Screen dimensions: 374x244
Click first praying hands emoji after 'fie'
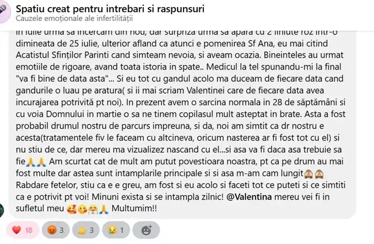pyautogui.click(x=31, y=162)
